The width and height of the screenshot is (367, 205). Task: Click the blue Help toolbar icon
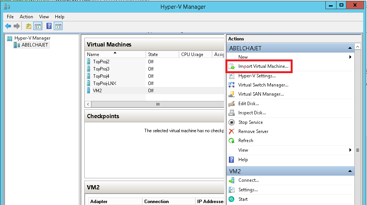[x=49, y=26]
